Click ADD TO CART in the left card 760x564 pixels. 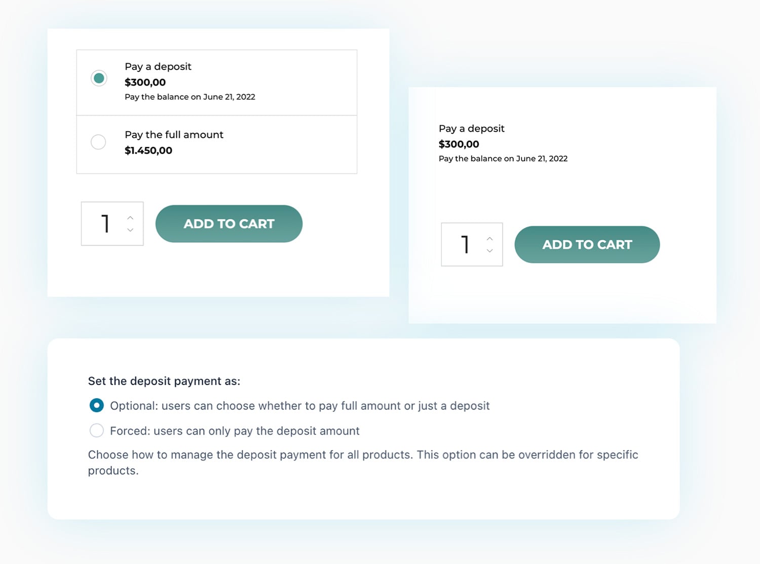pos(229,223)
